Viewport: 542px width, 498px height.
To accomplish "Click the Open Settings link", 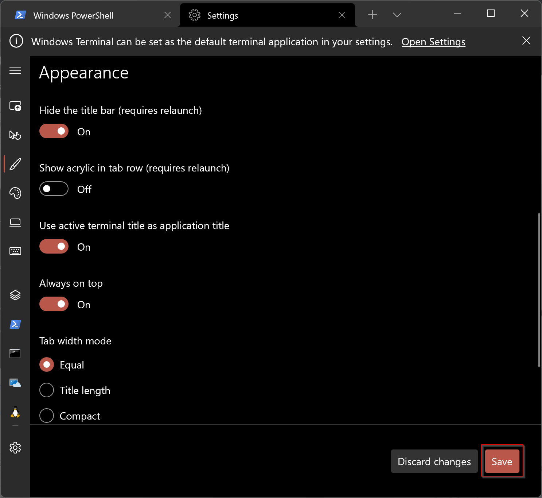I will pyautogui.click(x=433, y=42).
